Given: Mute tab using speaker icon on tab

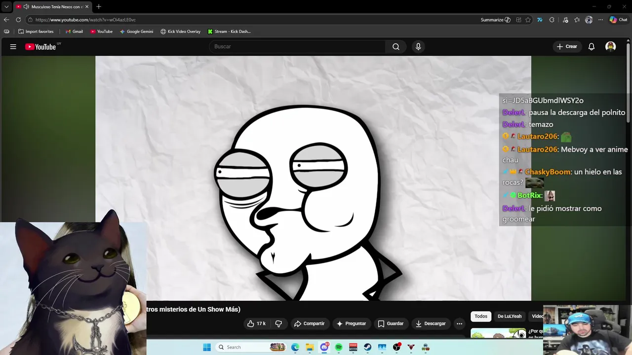Looking at the screenshot, I should (26, 7).
